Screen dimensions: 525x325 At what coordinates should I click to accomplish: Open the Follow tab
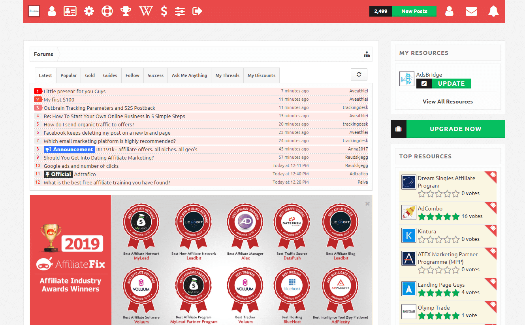coord(132,75)
